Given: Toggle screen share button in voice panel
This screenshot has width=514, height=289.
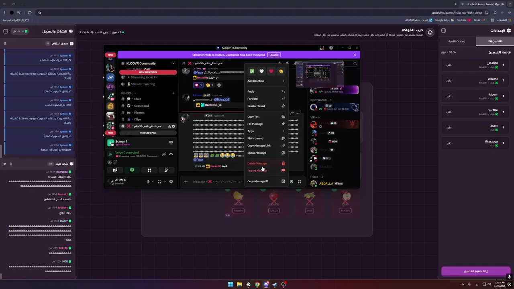Looking at the screenshot, I should point(132,170).
